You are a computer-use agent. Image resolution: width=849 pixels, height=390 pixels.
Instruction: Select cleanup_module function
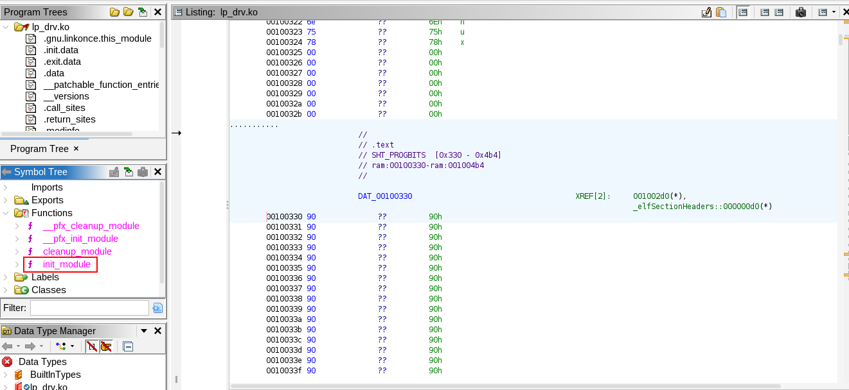pos(77,251)
